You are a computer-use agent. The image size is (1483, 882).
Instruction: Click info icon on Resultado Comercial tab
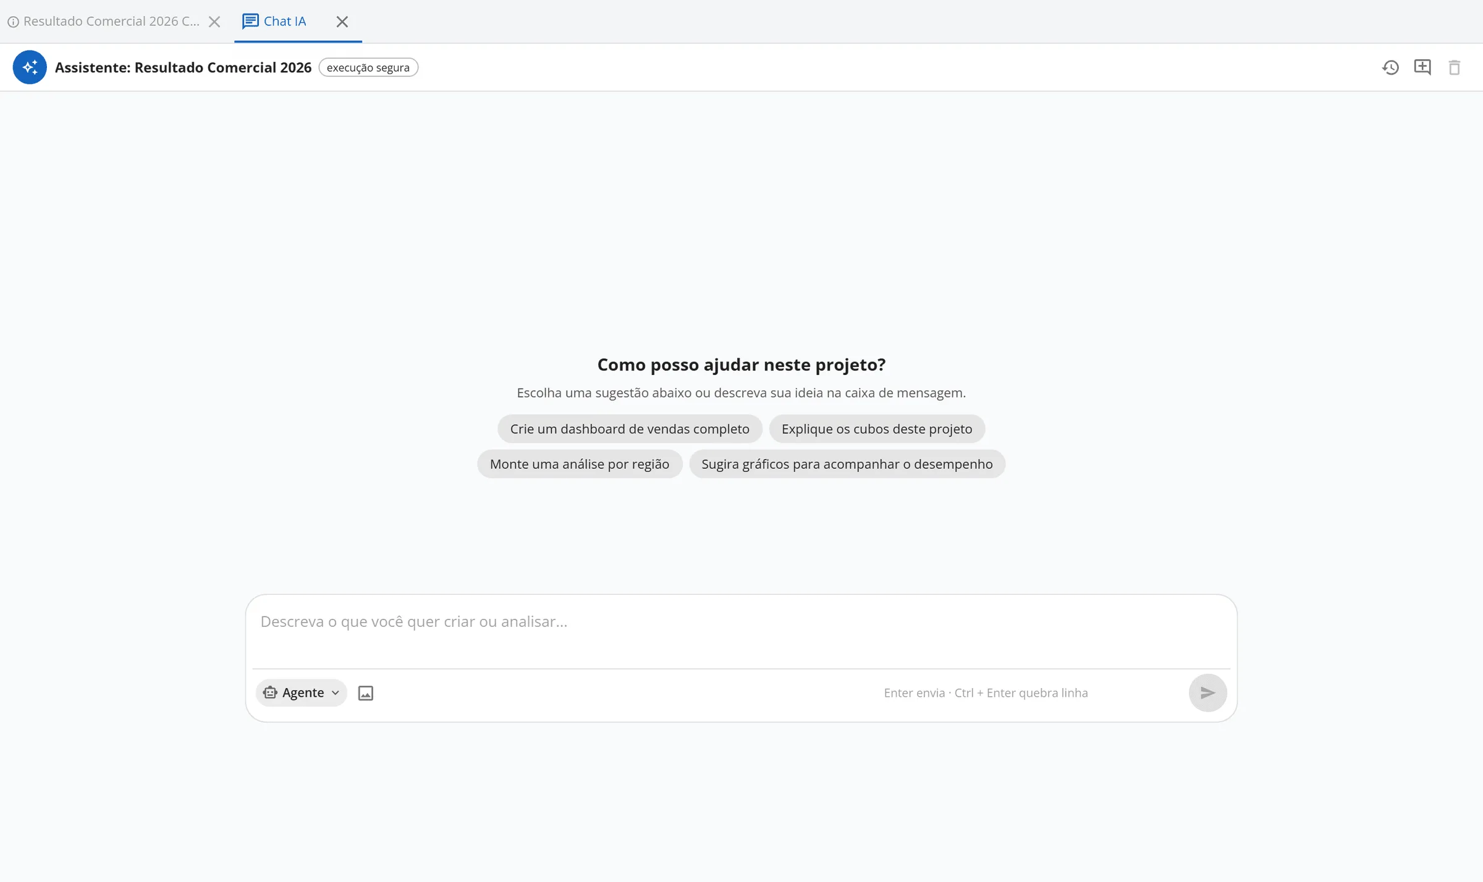tap(13, 22)
